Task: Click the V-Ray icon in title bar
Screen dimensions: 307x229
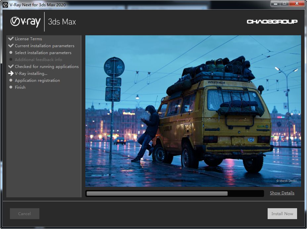Action: point(5,5)
